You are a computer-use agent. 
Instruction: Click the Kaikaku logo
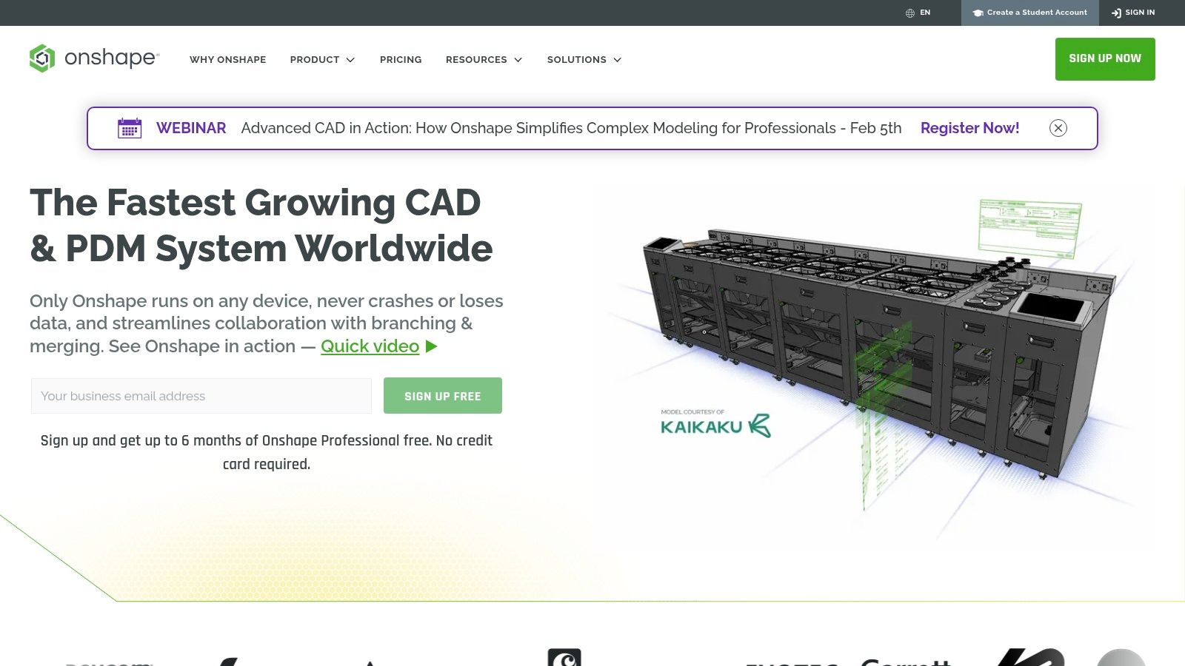point(715,425)
